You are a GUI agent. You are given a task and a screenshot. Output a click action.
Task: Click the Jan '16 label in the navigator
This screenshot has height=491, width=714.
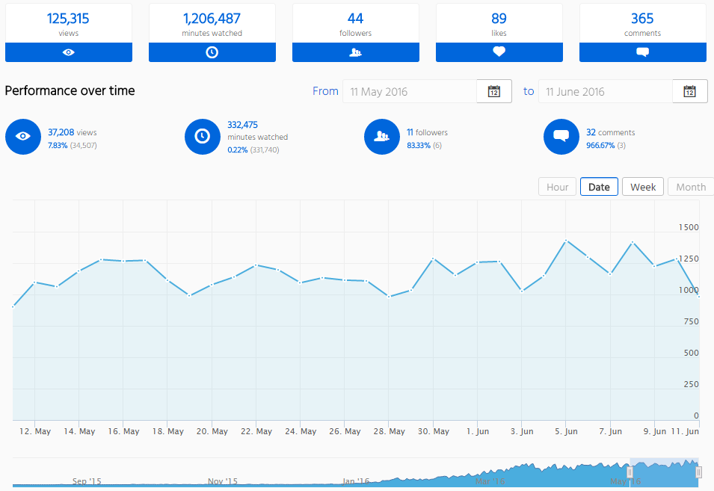pyautogui.click(x=356, y=481)
